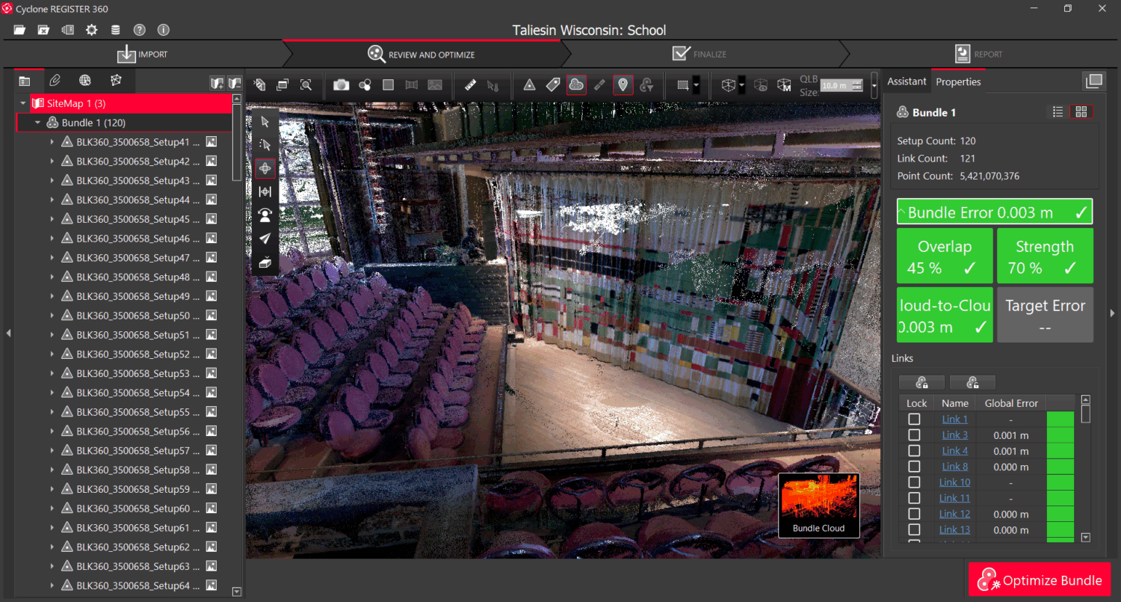The image size is (1121, 602).
Task: Select the orbit navigation tool
Action: click(265, 168)
